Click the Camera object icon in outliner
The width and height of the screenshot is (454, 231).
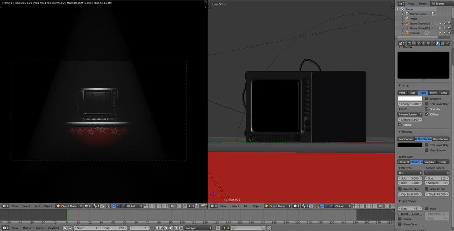407,33
